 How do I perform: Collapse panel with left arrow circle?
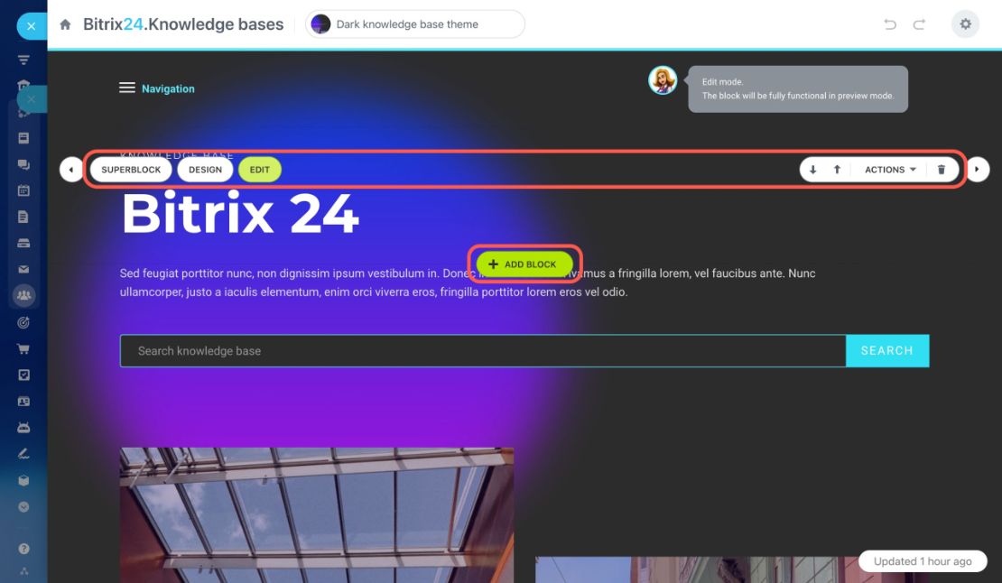(x=71, y=170)
